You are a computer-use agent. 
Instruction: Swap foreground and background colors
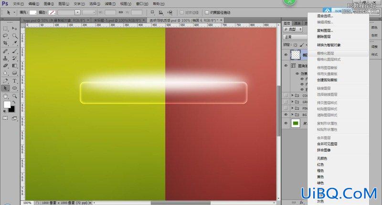point(14,102)
